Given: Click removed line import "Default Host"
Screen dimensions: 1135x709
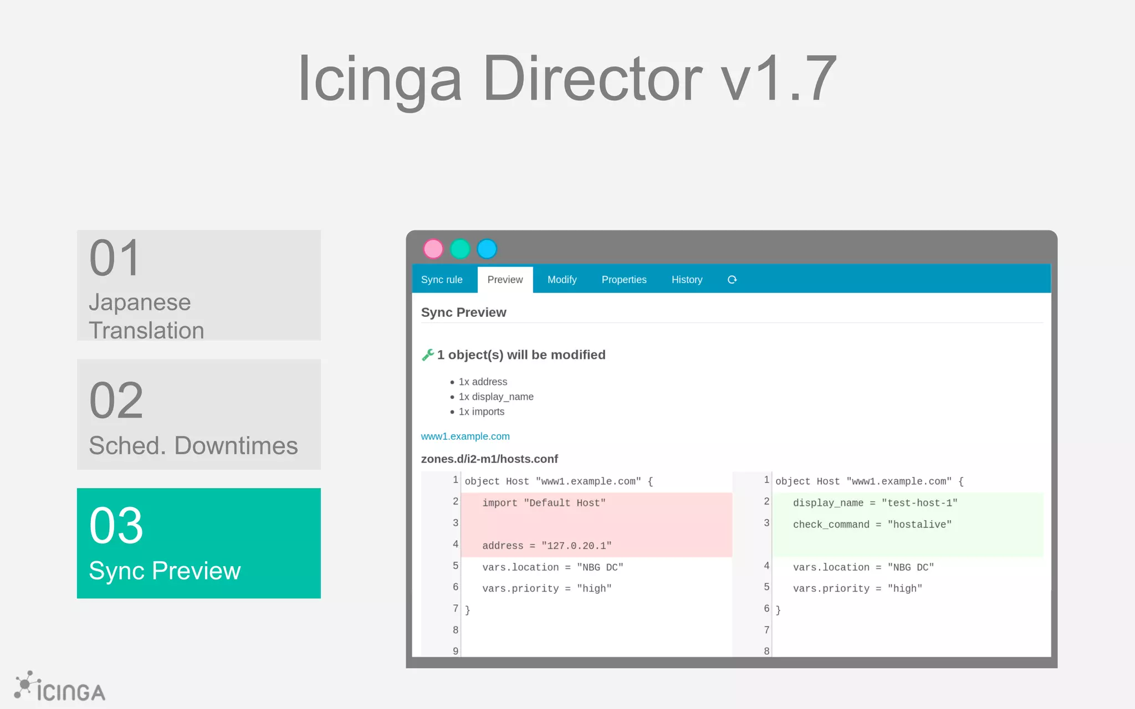Looking at the screenshot, I should tap(544, 503).
